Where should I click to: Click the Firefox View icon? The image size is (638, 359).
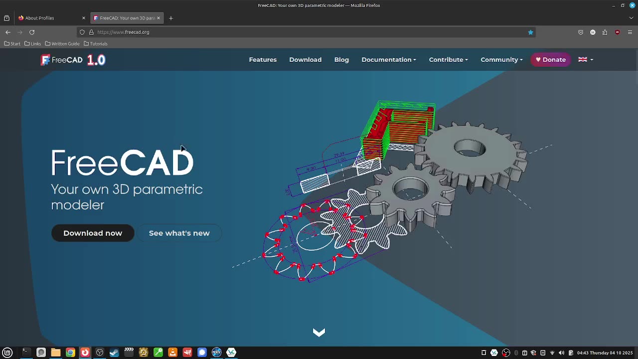(6, 18)
